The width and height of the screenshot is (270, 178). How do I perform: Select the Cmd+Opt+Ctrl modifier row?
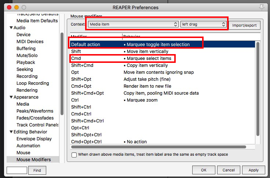pyautogui.click(x=163, y=142)
